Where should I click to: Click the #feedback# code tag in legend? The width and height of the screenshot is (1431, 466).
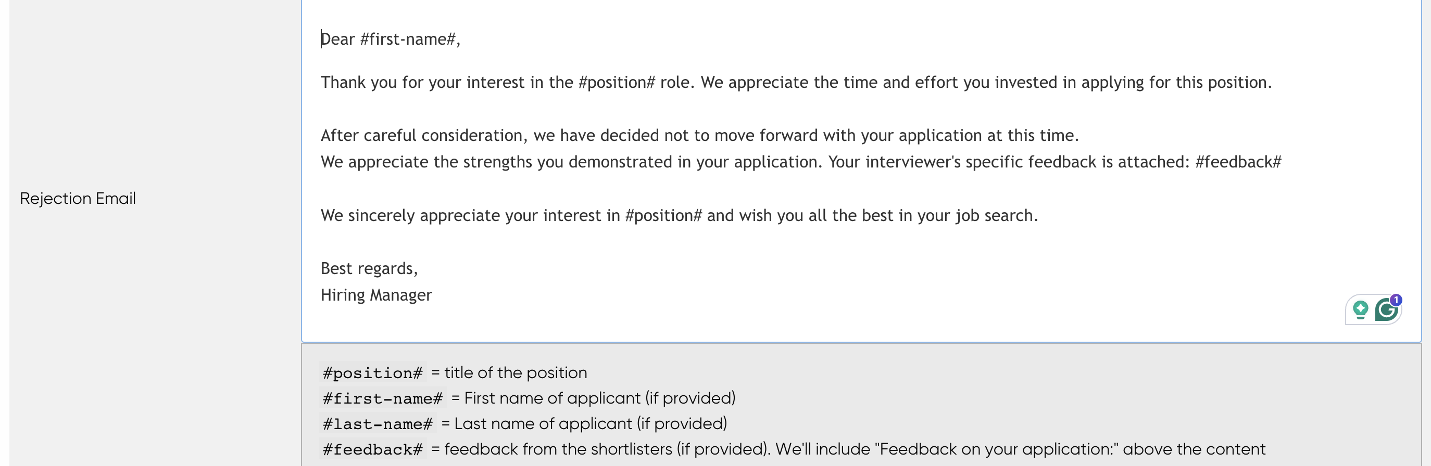click(373, 449)
